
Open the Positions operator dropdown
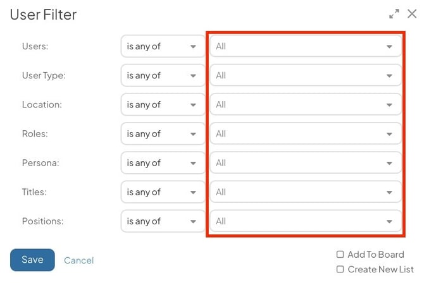tap(163, 221)
